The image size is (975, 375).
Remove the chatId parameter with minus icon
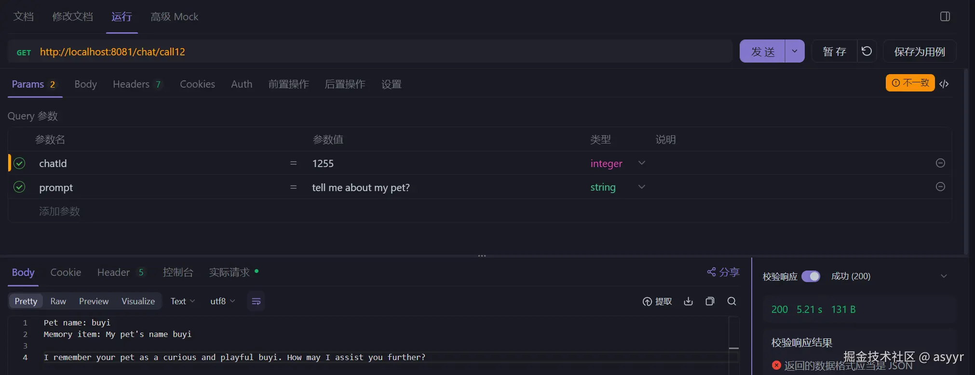[940, 163]
